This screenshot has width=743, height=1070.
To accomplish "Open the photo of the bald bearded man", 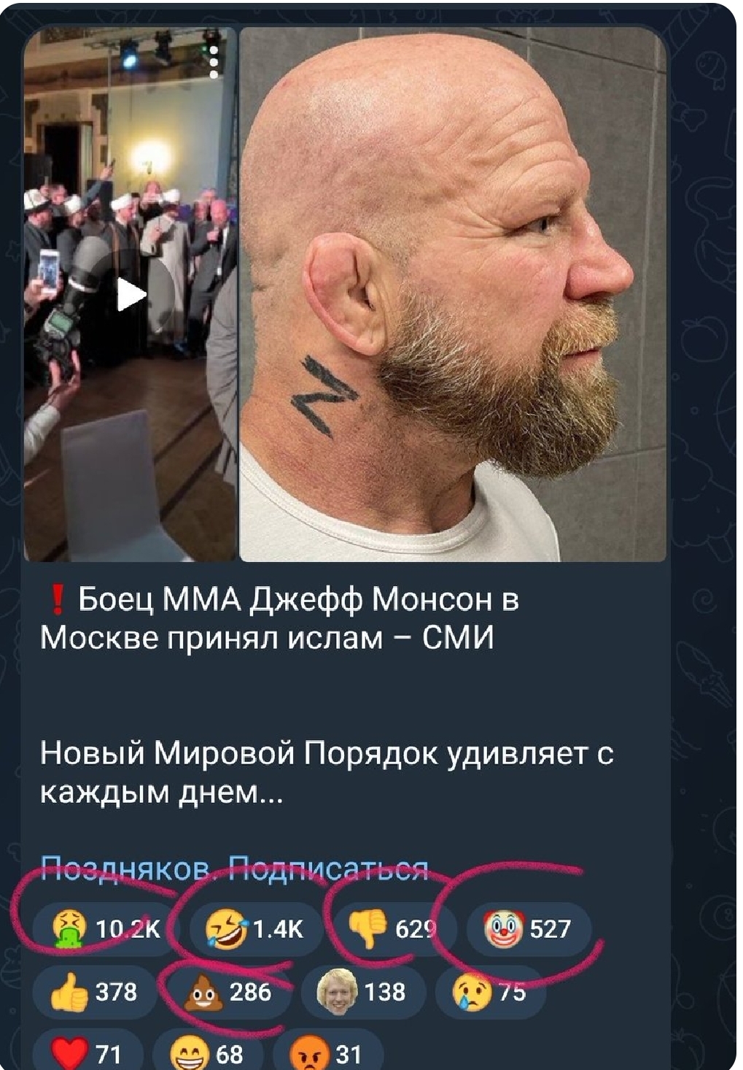I will click(x=453, y=294).
